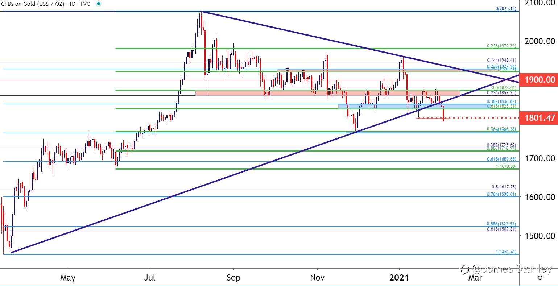This screenshot has width=558, height=286.
Task: Select the red shaded zone near 1859
Action: click(328, 93)
